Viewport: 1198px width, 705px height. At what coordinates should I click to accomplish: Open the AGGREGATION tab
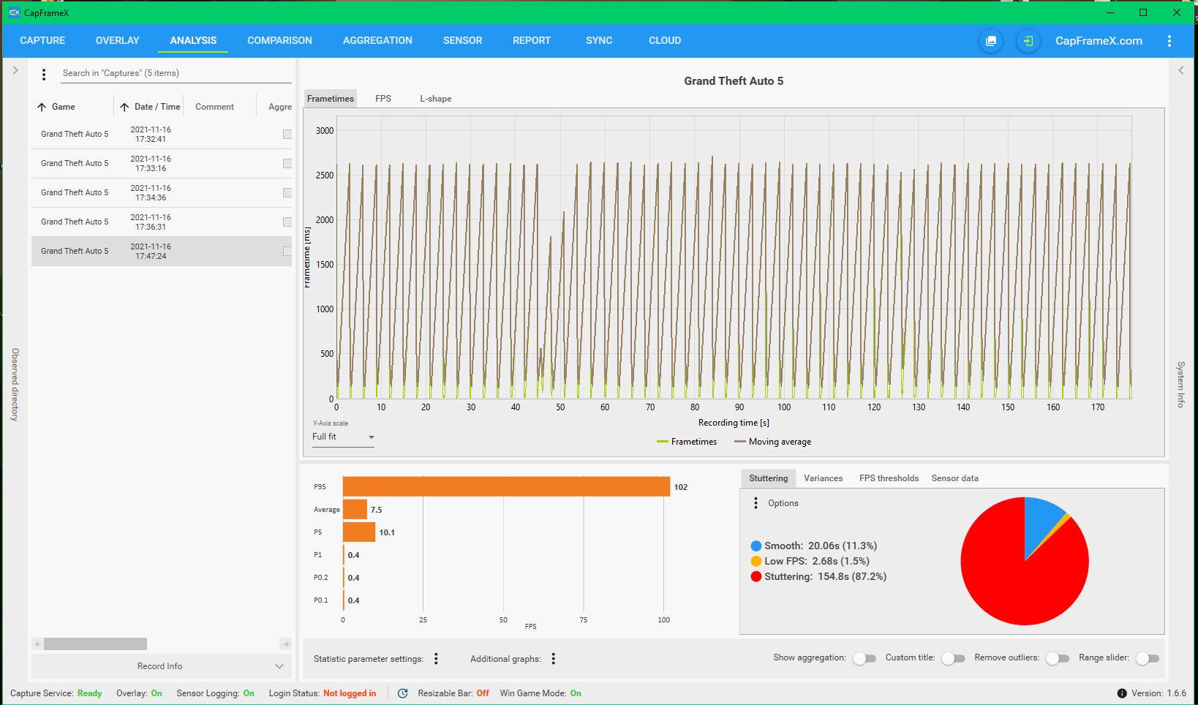point(377,40)
